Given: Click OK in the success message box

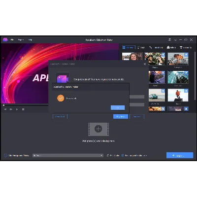Looking at the screenshot, I should click(118, 107).
